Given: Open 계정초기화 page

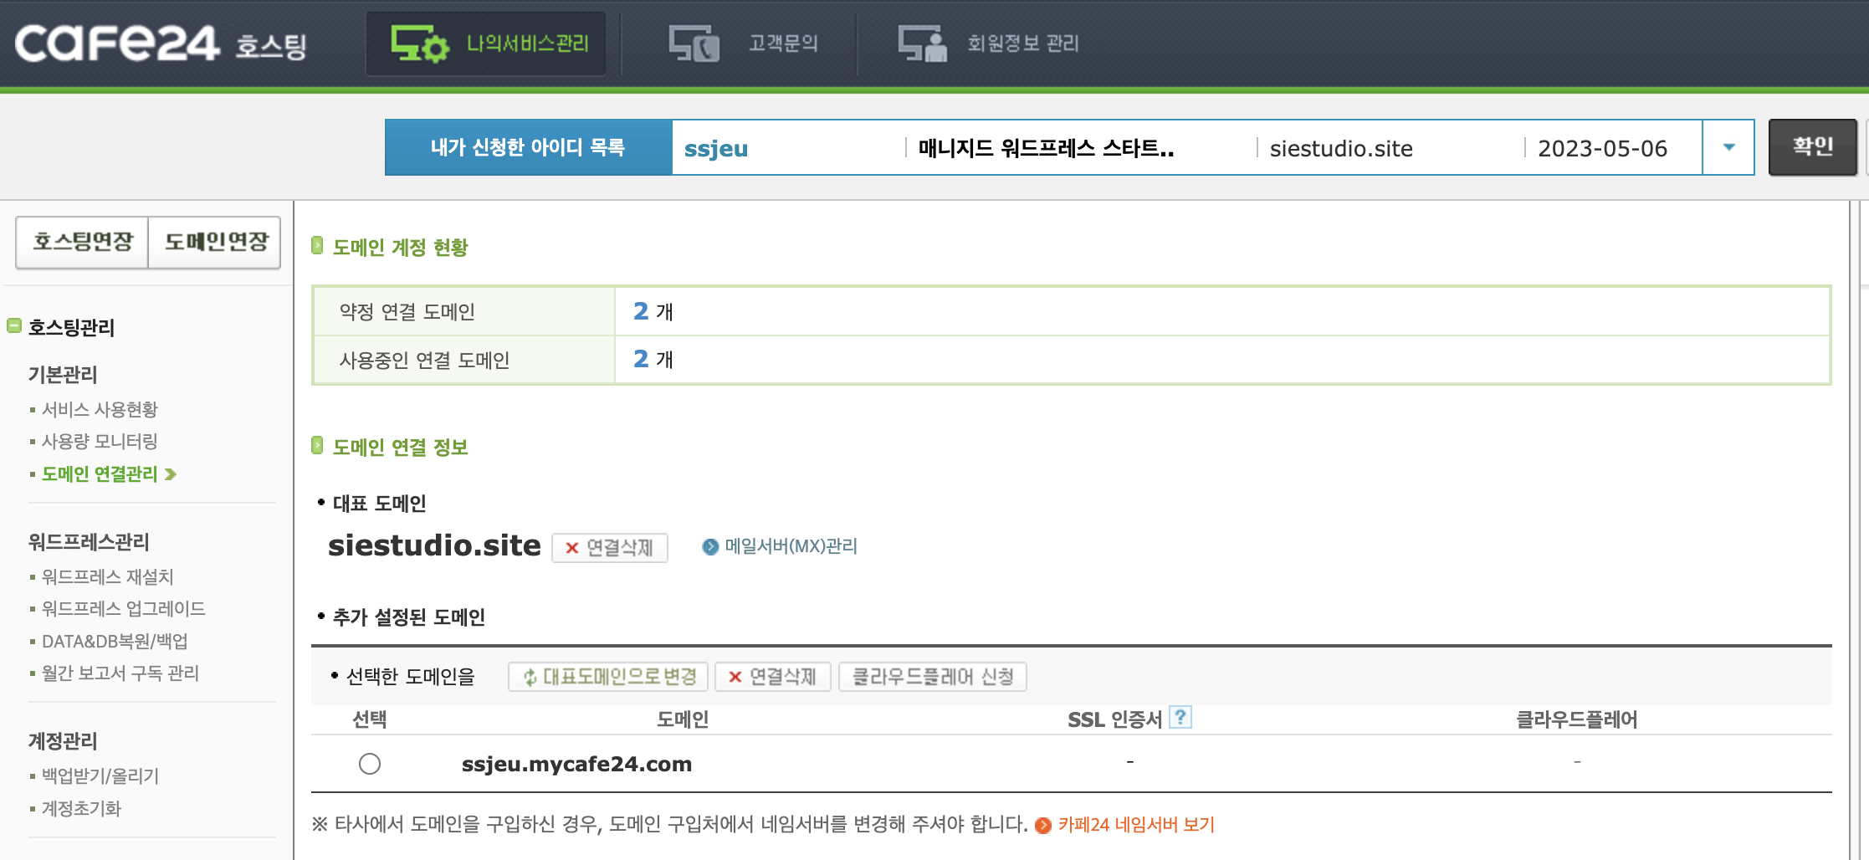Looking at the screenshot, I should click(x=81, y=808).
